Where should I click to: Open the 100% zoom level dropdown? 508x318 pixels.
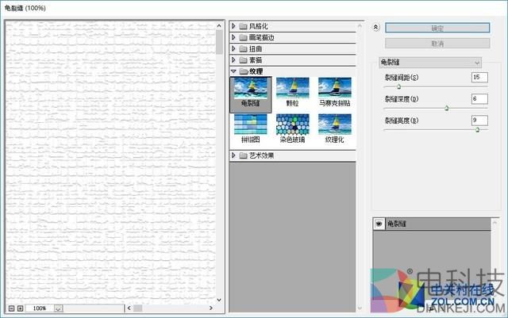(58, 308)
